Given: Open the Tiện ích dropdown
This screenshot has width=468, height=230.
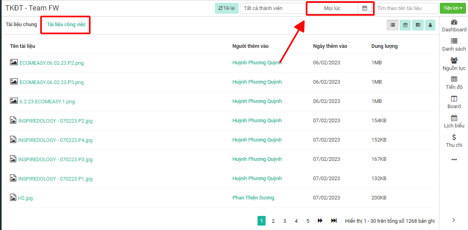Looking at the screenshot, I should tap(453, 8).
